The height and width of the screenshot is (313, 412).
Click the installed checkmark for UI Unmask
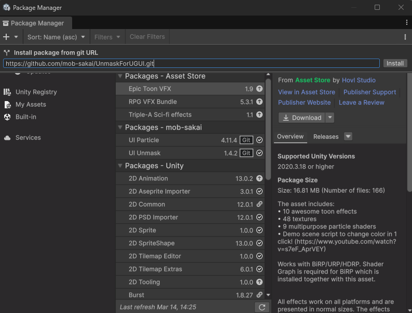259,153
